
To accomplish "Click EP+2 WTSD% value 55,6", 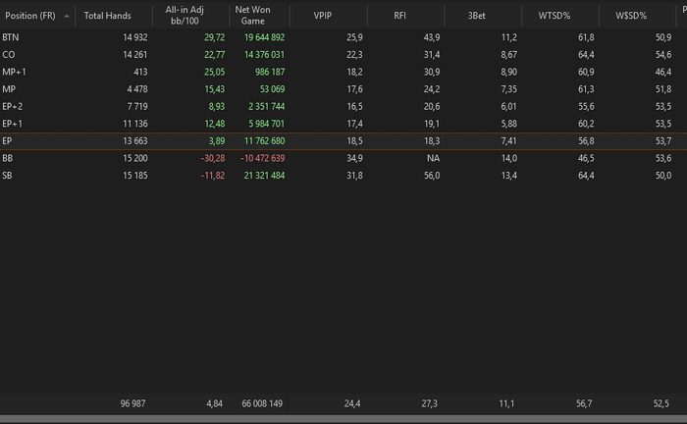I will pos(586,106).
